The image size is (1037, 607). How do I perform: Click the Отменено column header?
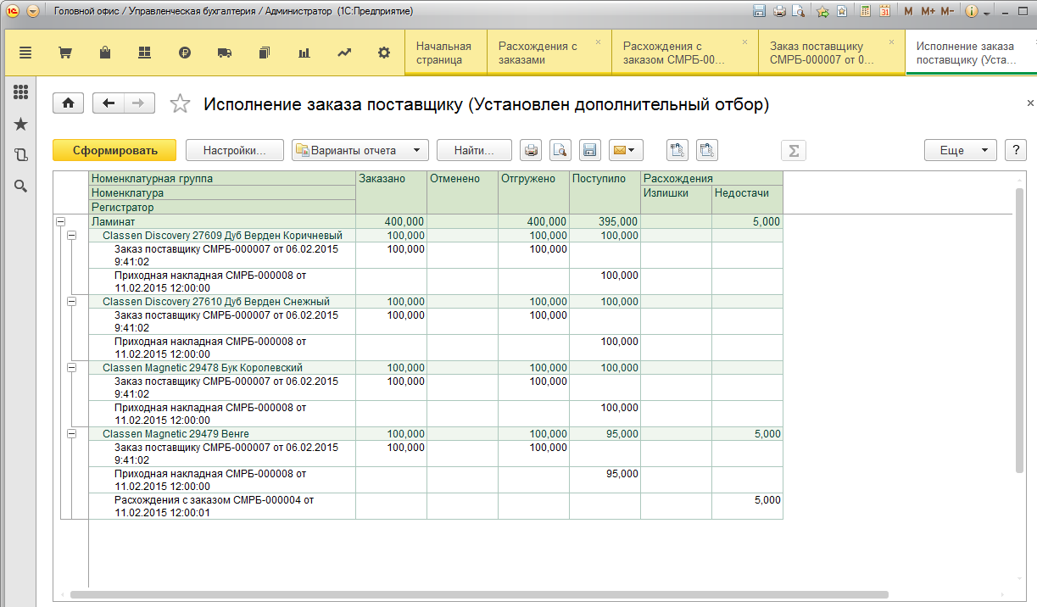point(462,192)
